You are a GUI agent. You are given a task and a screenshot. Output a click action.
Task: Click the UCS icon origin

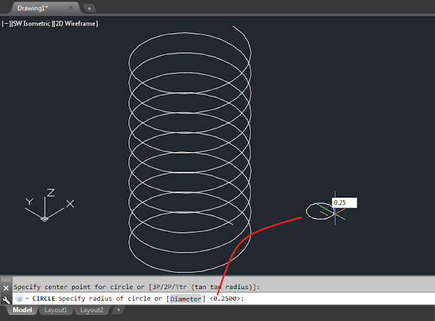coord(45,219)
